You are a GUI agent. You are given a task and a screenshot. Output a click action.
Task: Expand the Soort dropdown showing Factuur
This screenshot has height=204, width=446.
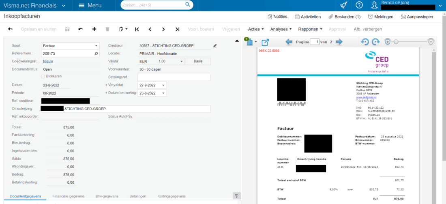[x=96, y=46]
